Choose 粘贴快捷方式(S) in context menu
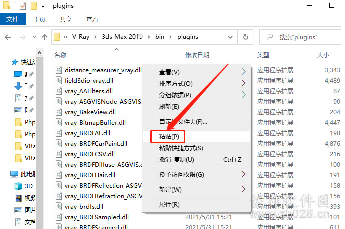 click(197, 148)
